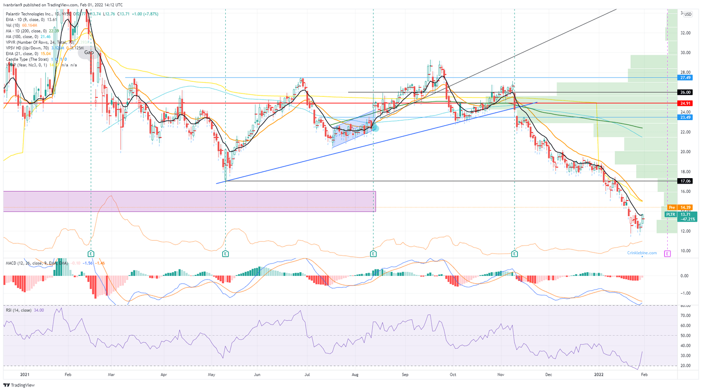Screen dimensions: 702x391
Task: Click the Candle Type (The Strat) legend
Action: 36,59
